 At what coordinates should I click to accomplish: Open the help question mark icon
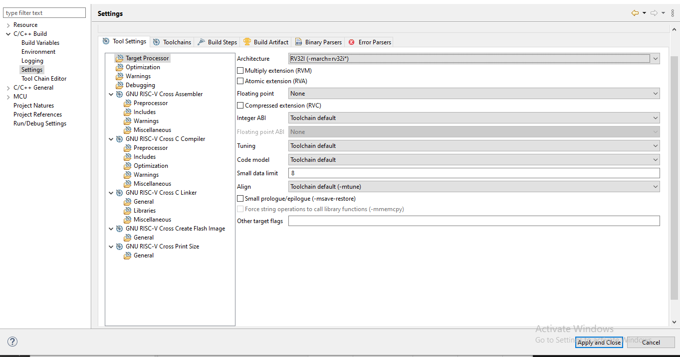coord(13,342)
